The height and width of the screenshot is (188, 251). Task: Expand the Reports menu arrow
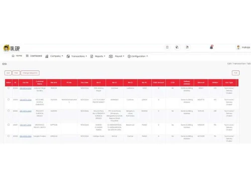pyautogui.click(x=104, y=56)
